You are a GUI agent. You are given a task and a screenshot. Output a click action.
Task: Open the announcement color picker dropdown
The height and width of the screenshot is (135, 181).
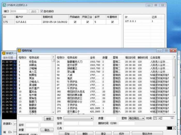pyautogui.click(x=174, y=128)
